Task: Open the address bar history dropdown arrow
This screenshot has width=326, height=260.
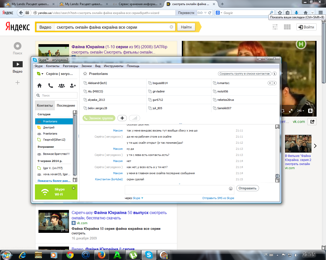Action: (205, 13)
